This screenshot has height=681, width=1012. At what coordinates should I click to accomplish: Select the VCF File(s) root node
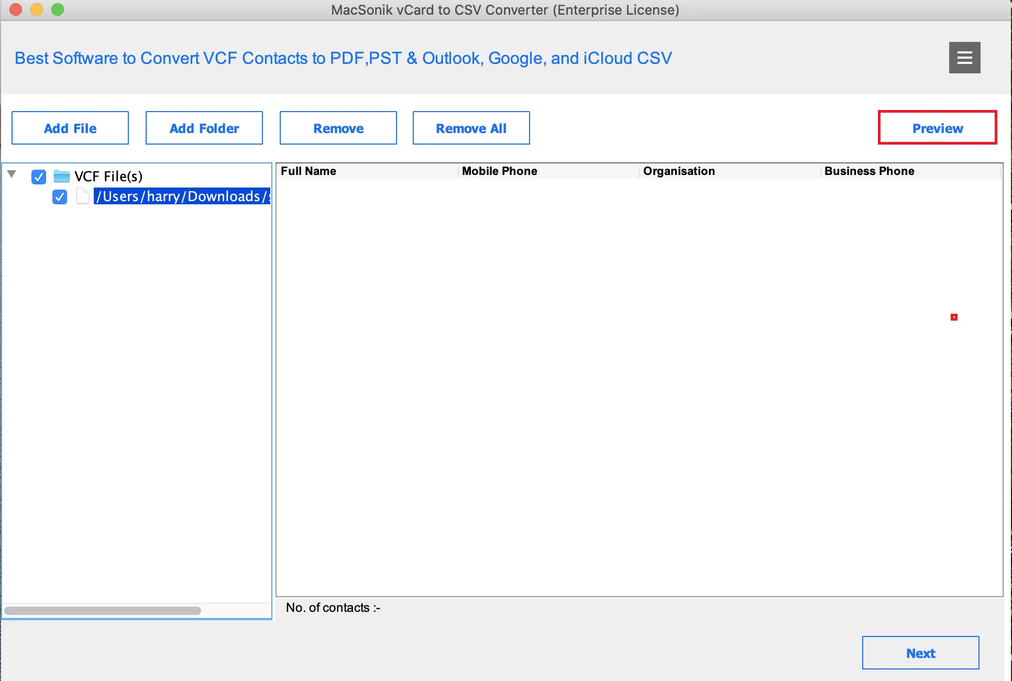[108, 176]
